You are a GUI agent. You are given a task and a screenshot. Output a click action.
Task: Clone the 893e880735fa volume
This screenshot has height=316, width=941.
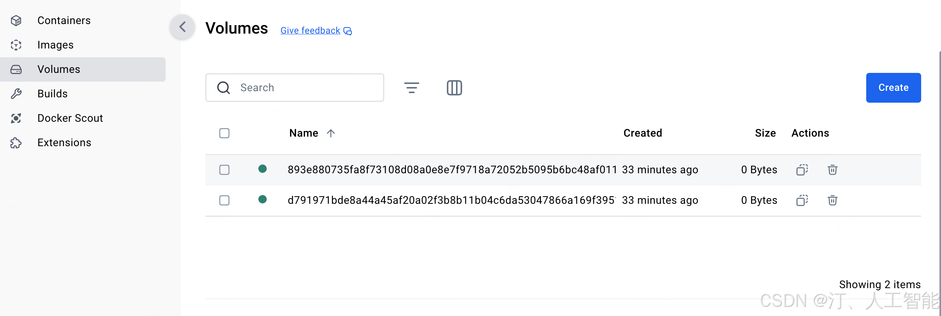802,170
